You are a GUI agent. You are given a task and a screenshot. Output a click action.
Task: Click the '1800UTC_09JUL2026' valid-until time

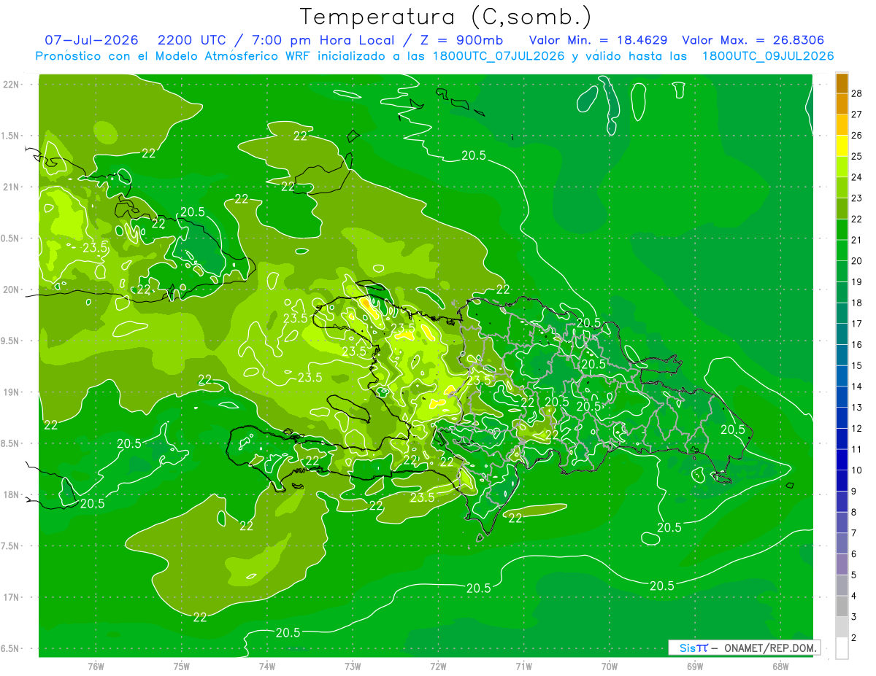(768, 56)
